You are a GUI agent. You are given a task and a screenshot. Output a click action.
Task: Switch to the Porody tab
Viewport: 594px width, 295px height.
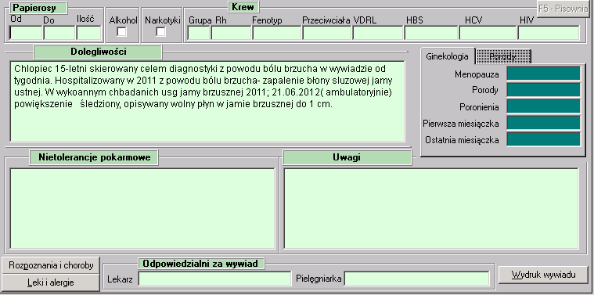point(502,57)
